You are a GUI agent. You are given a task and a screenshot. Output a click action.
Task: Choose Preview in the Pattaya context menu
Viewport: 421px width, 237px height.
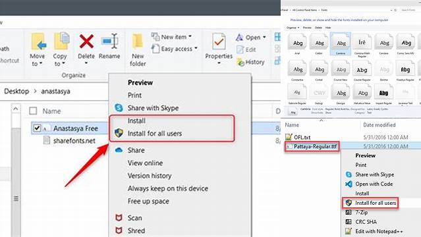point(365,155)
